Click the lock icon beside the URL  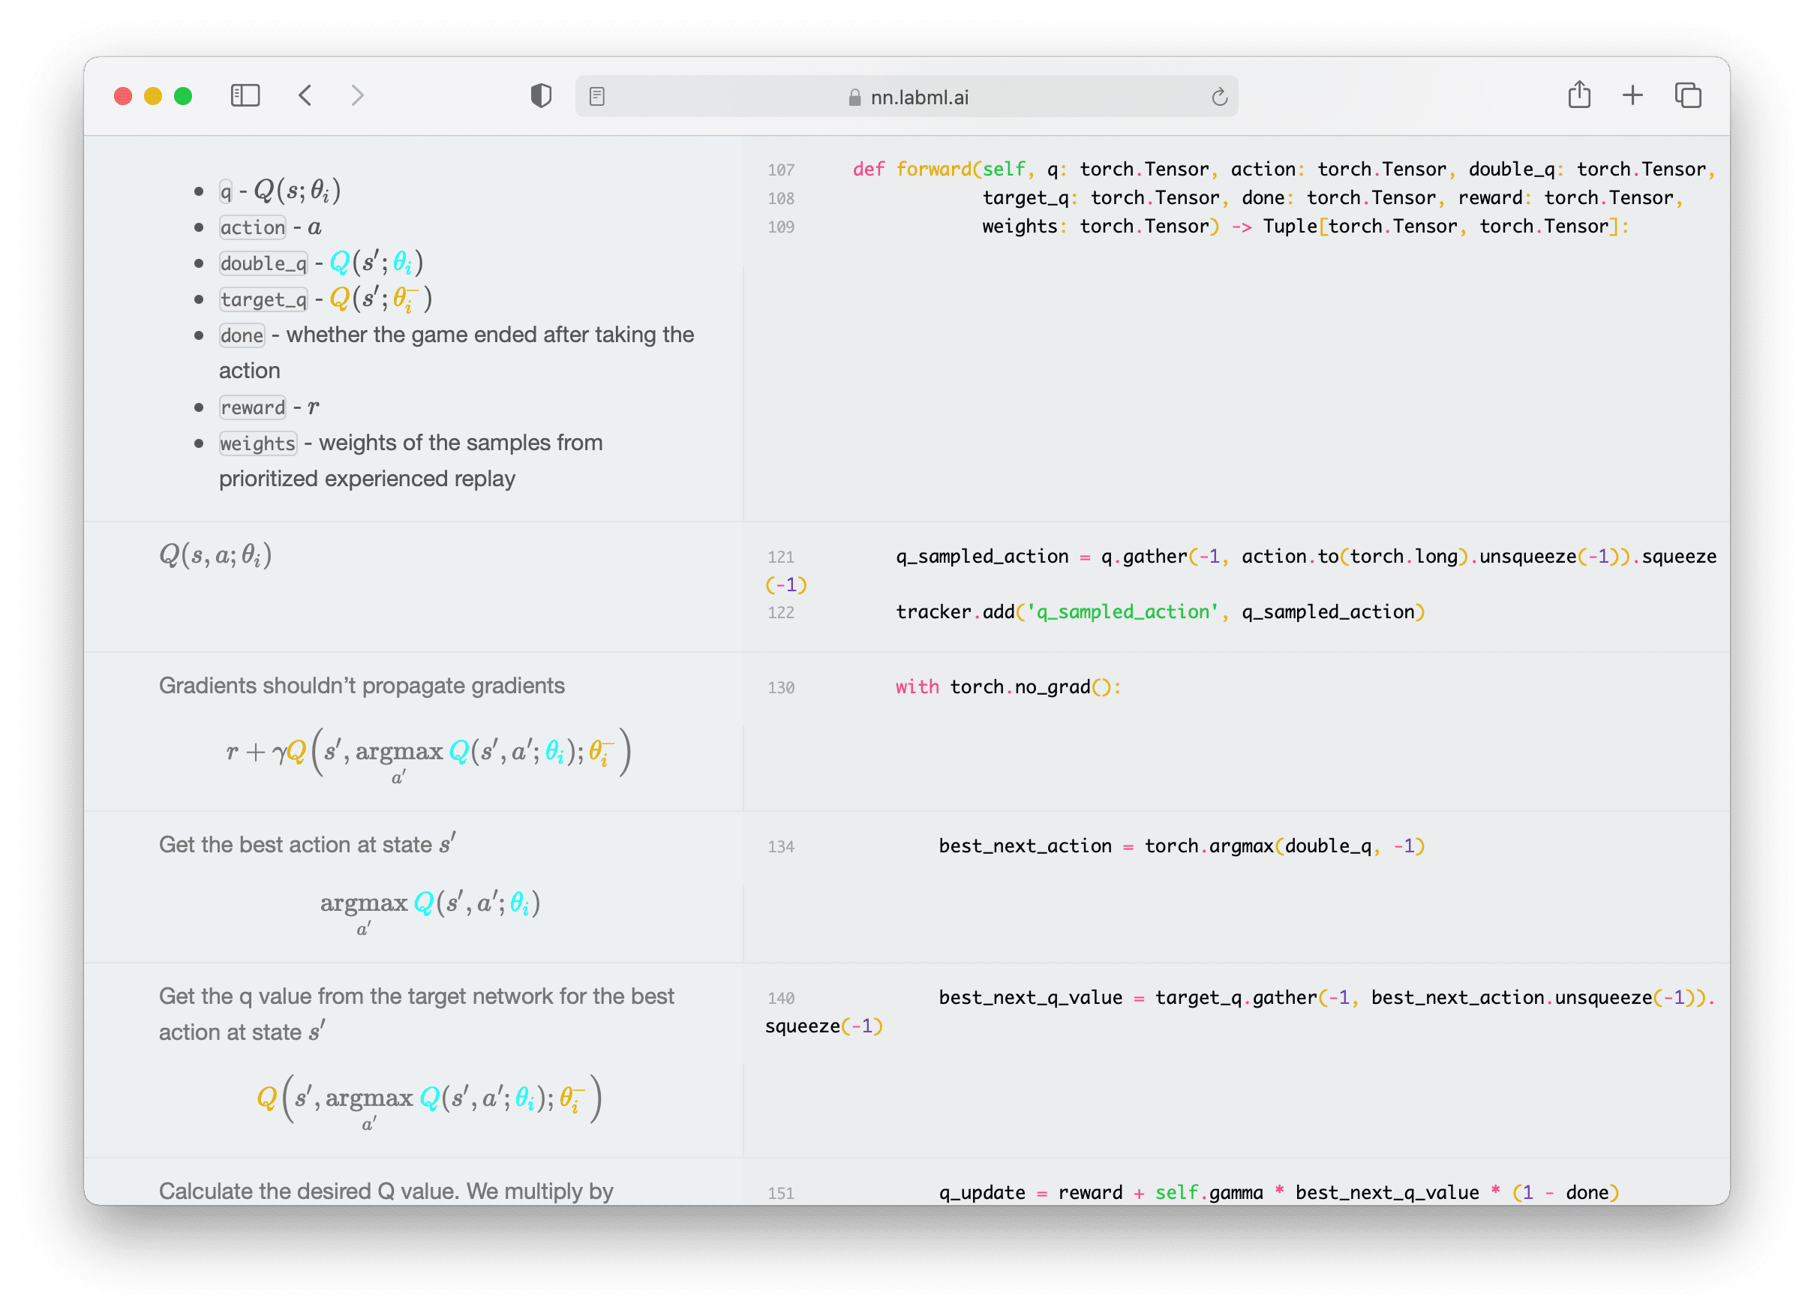pyautogui.click(x=854, y=98)
